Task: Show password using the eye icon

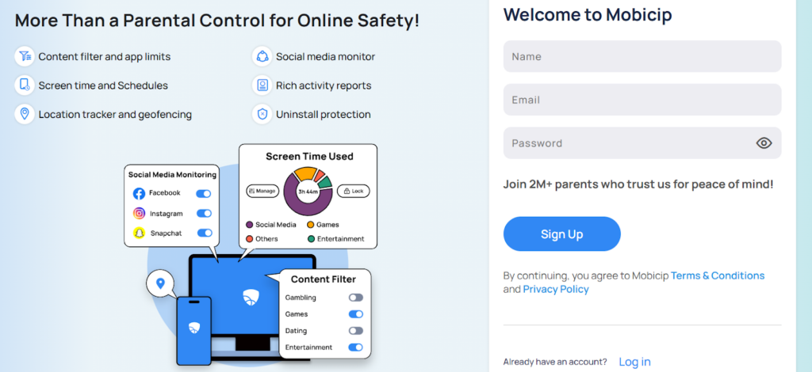Action: 764,143
